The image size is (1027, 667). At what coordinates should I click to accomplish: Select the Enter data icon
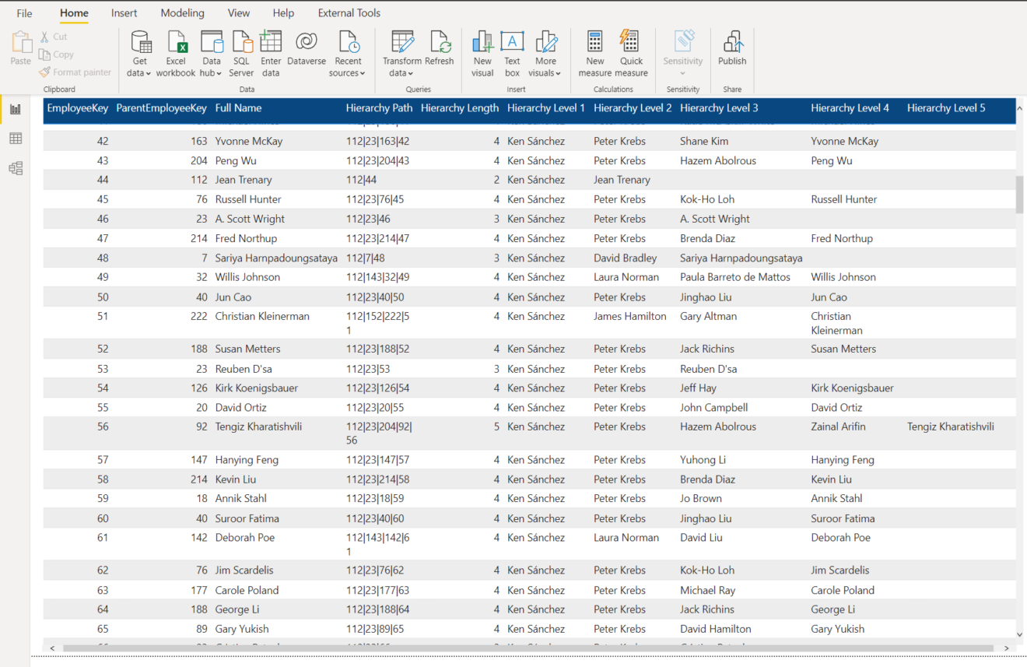(271, 44)
